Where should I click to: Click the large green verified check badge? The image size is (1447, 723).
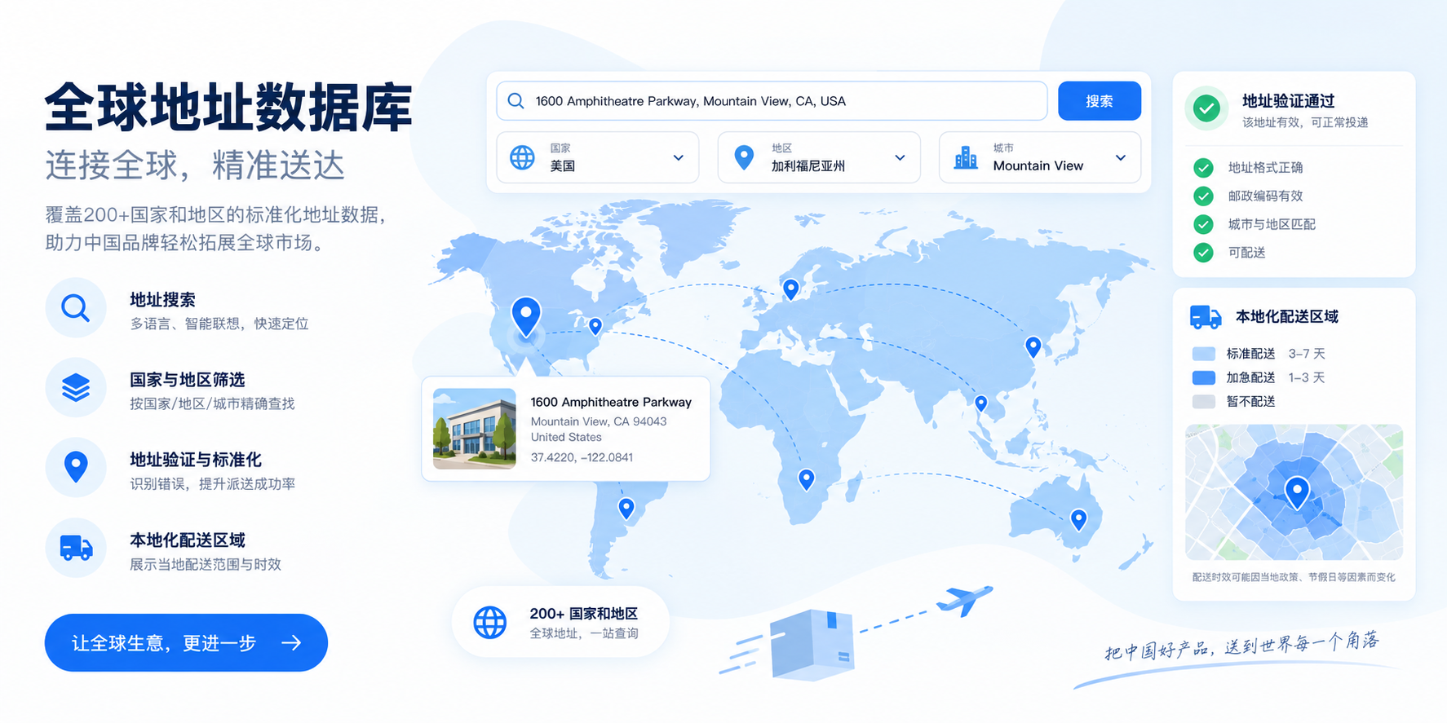[x=1206, y=108]
